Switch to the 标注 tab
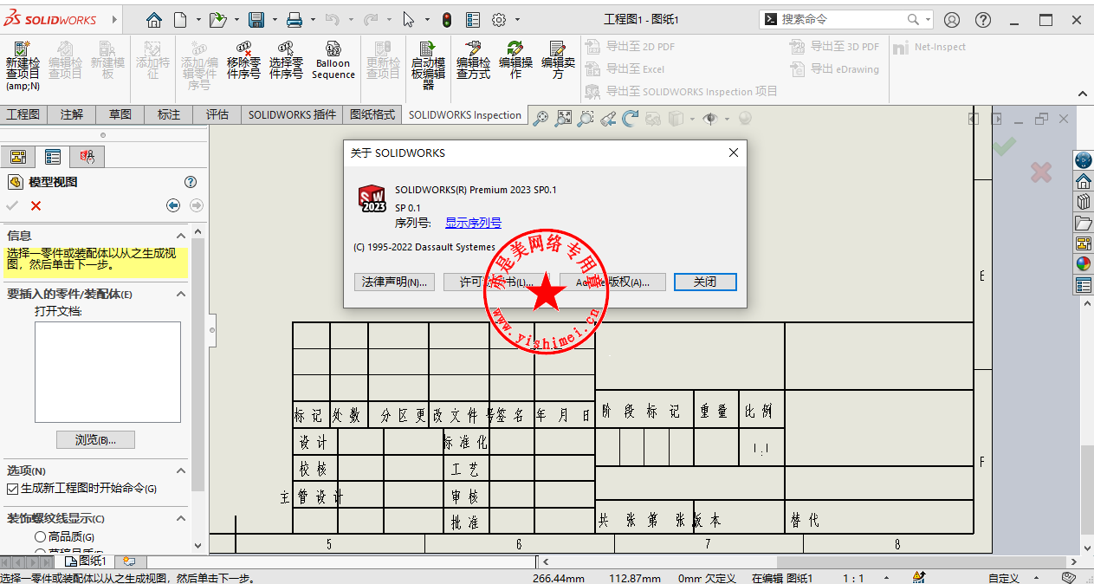This screenshot has width=1094, height=584. [169, 114]
